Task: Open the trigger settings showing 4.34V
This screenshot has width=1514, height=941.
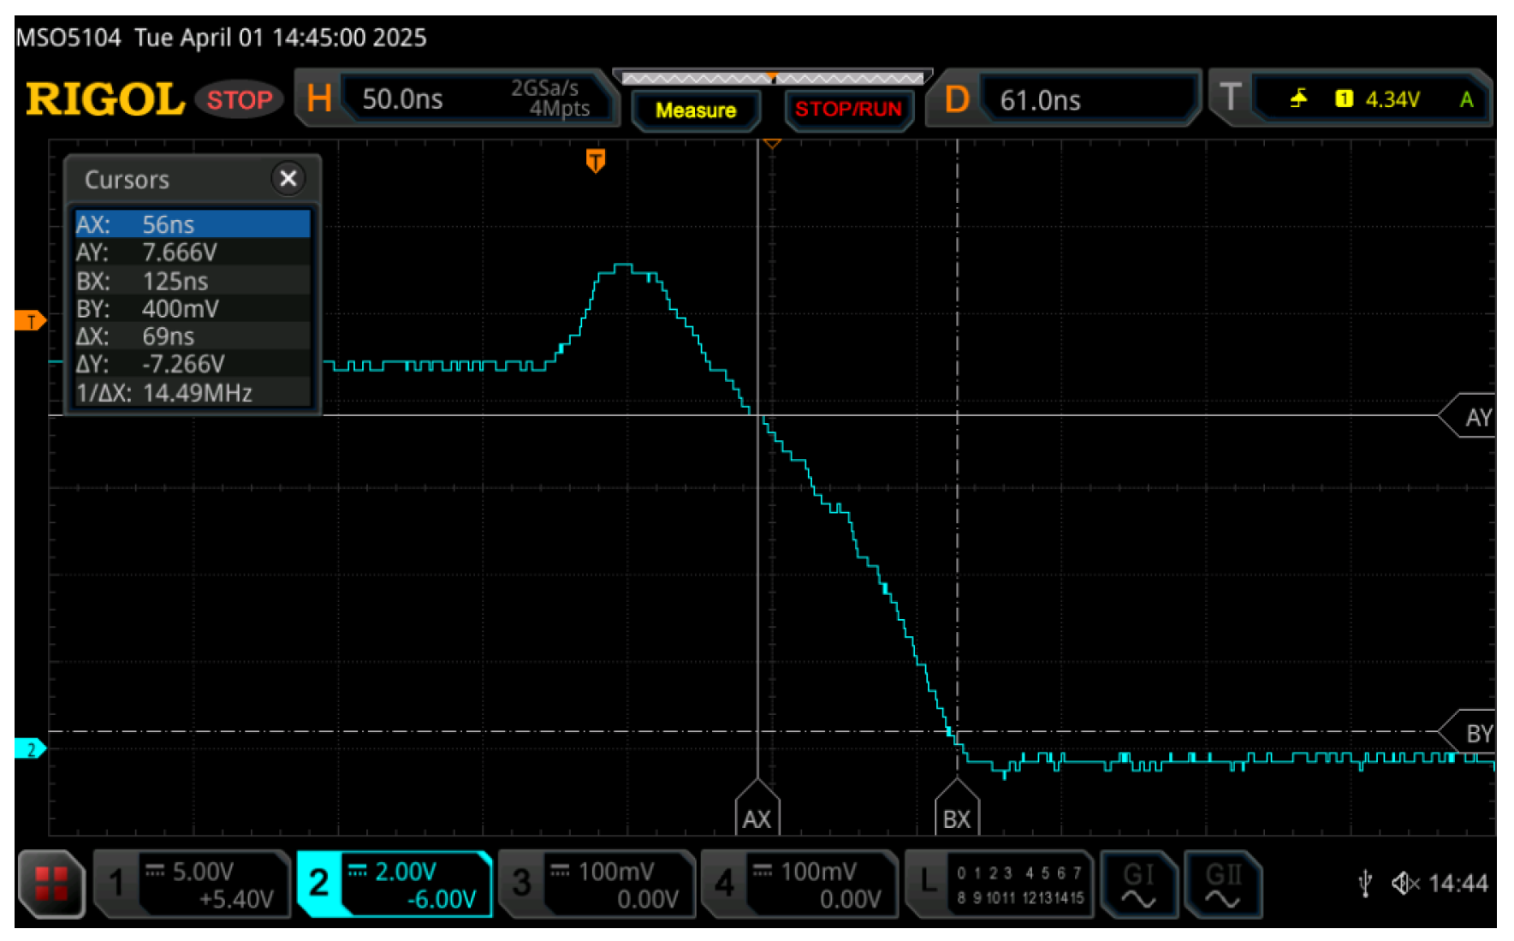Action: [1352, 99]
